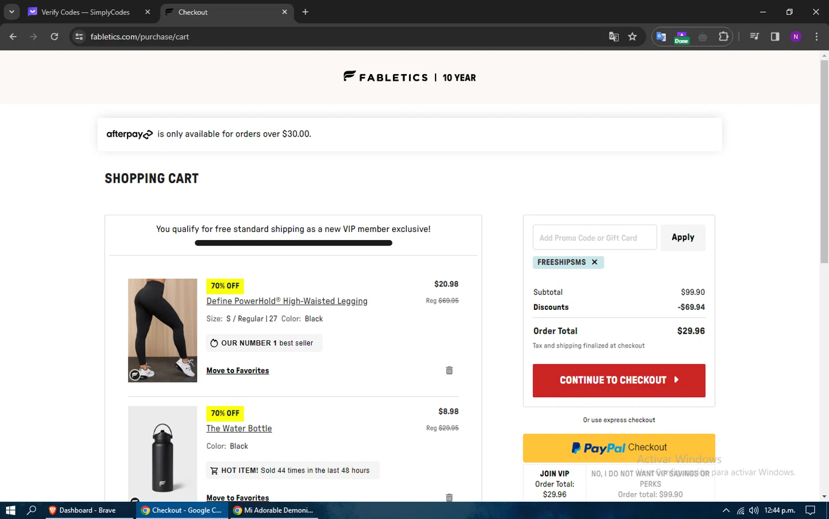This screenshot has height=519, width=829.
Task: Click the water bottle price $8.98
Action: [x=448, y=411]
